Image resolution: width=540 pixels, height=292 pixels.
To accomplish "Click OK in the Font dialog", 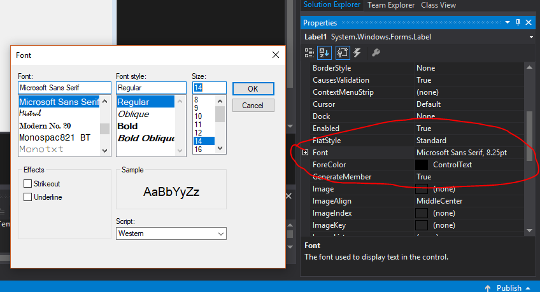I will [253, 88].
